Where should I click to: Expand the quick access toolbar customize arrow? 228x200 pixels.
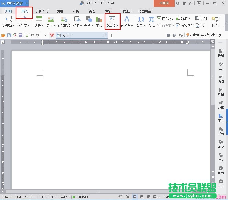pyautogui.click(x=45, y=35)
